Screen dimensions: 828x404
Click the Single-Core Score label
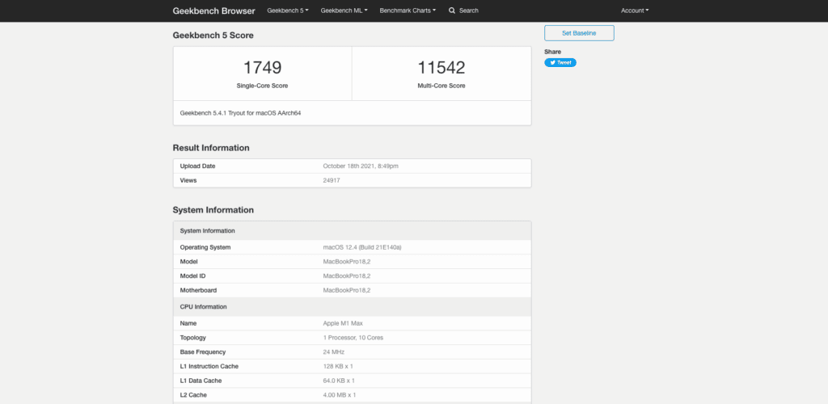tap(263, 86)
